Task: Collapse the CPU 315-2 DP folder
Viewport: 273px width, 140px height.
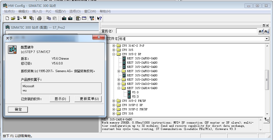Action: (114, 54)
